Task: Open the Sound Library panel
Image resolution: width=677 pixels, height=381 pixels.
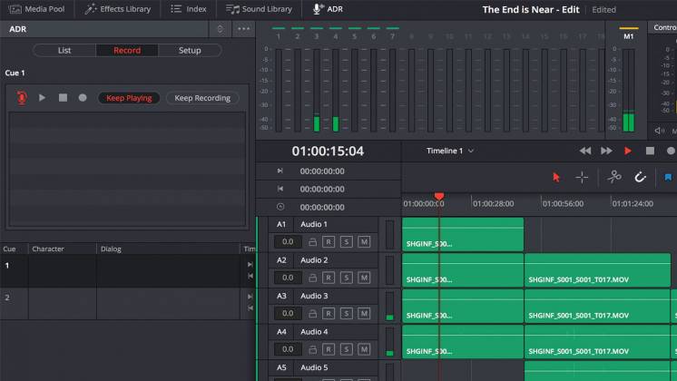Action: 259,9
